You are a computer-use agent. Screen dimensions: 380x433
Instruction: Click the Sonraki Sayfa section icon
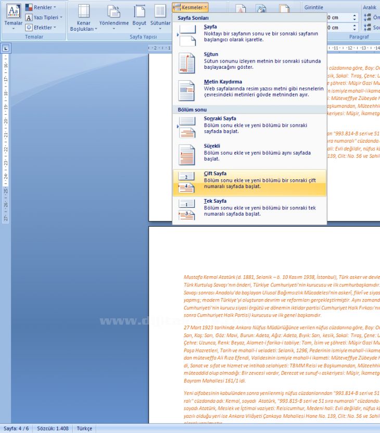point(186,127)
